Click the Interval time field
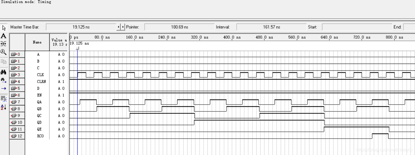 [x=271, y=27]
